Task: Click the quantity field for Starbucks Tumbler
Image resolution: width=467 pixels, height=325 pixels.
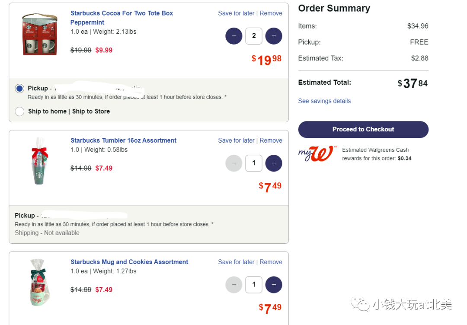Action: 254,163
